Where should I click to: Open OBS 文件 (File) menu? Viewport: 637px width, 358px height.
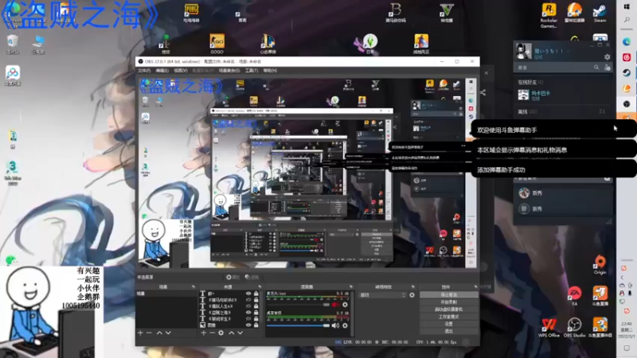144,71
